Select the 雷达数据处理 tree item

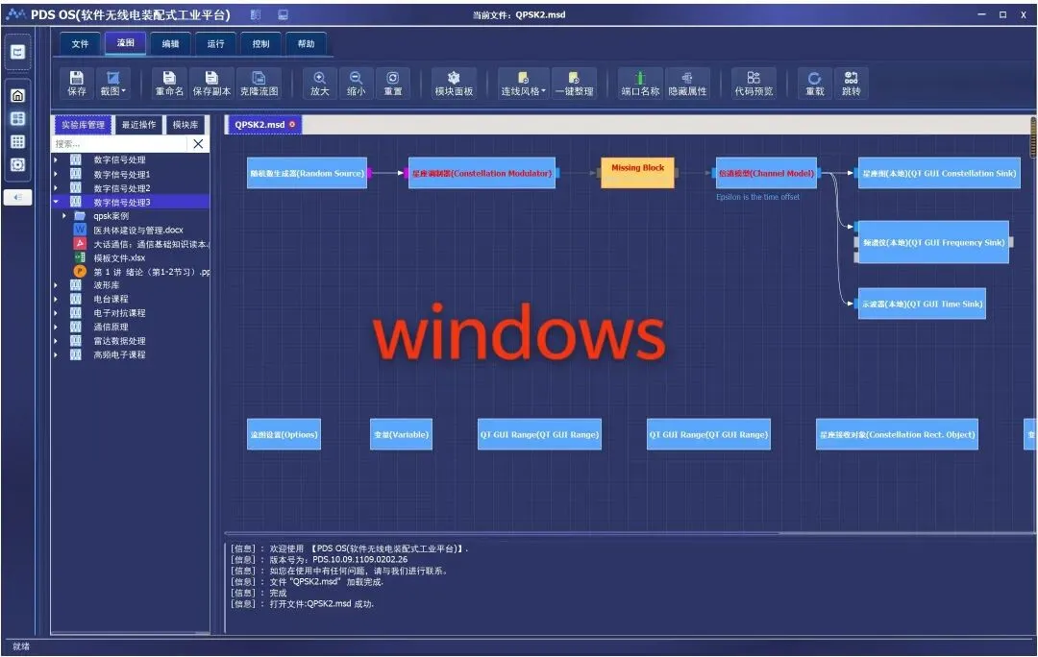[119, 341]
